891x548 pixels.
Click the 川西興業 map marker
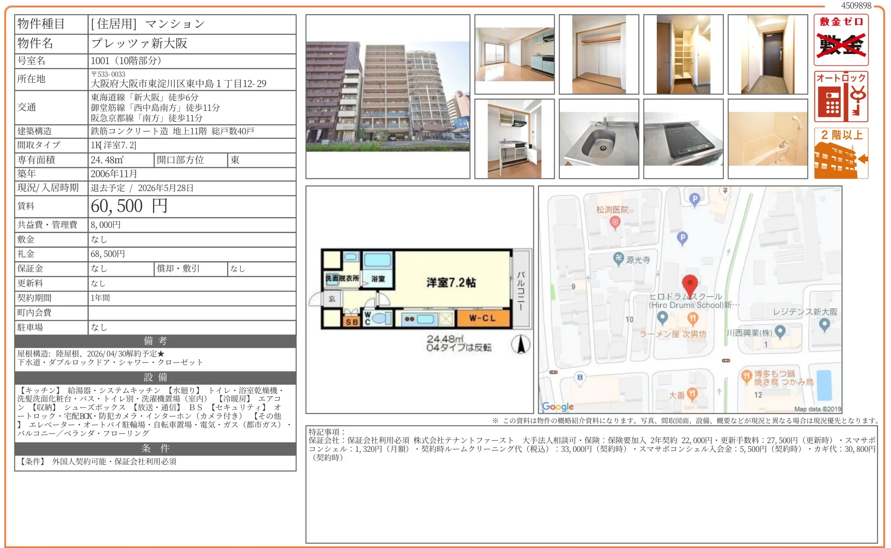pos(780,332)
